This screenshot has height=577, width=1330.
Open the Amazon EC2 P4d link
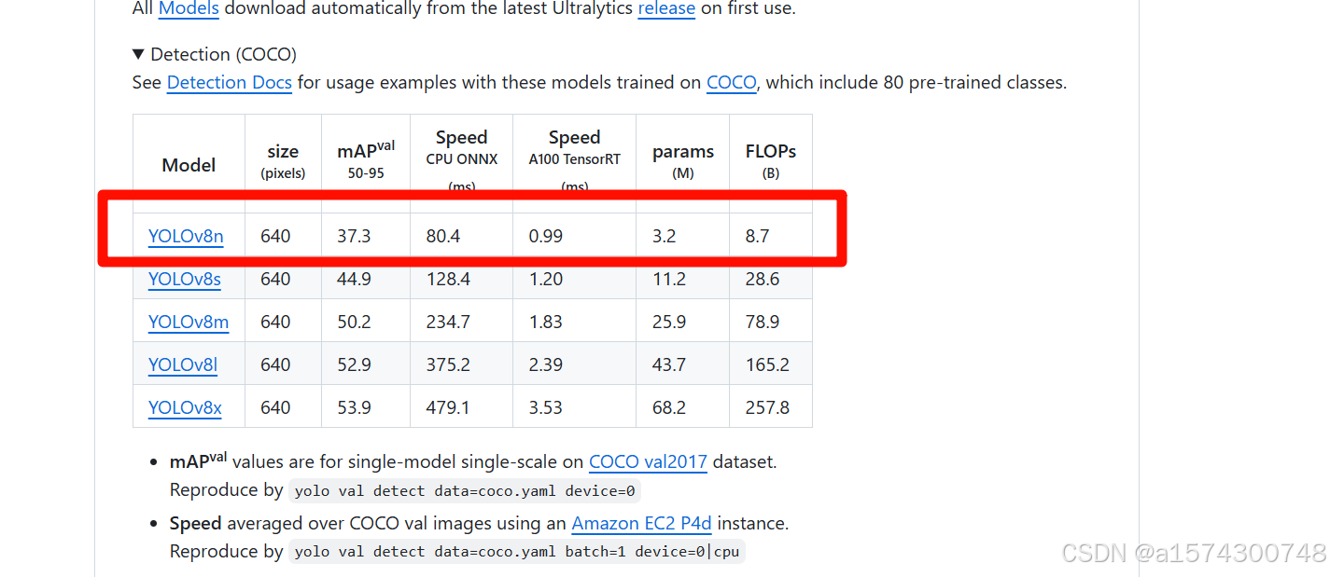[x=641, y=523]
